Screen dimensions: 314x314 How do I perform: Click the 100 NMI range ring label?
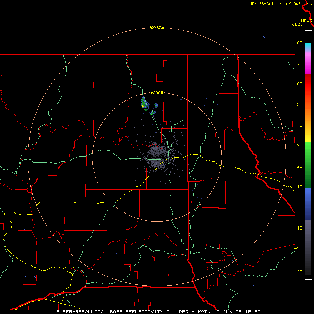tap(157, 28)
